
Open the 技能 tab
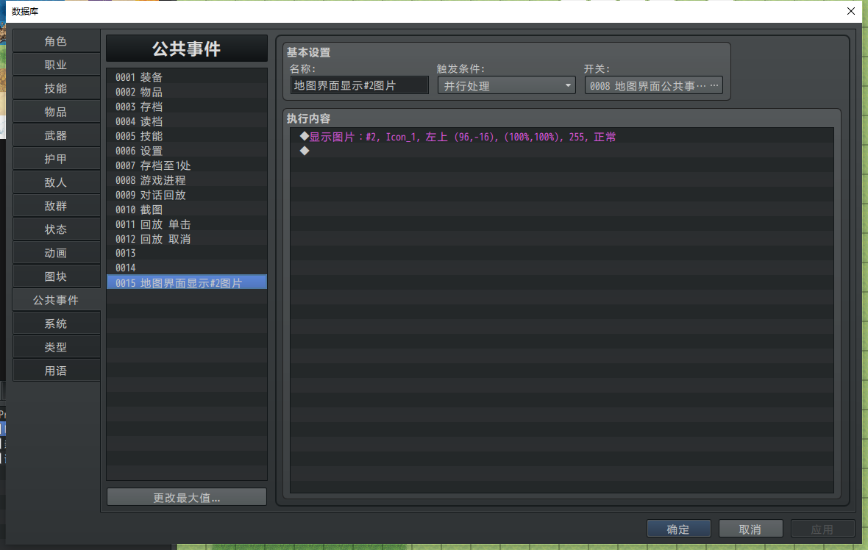coord(56,88)
